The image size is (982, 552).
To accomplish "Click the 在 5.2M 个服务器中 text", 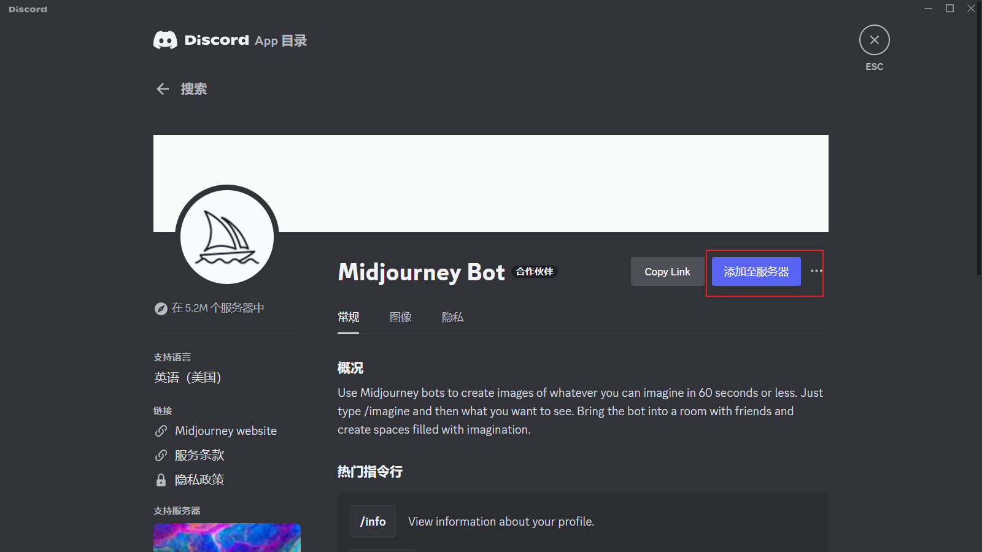I will [x=218, y=308].
